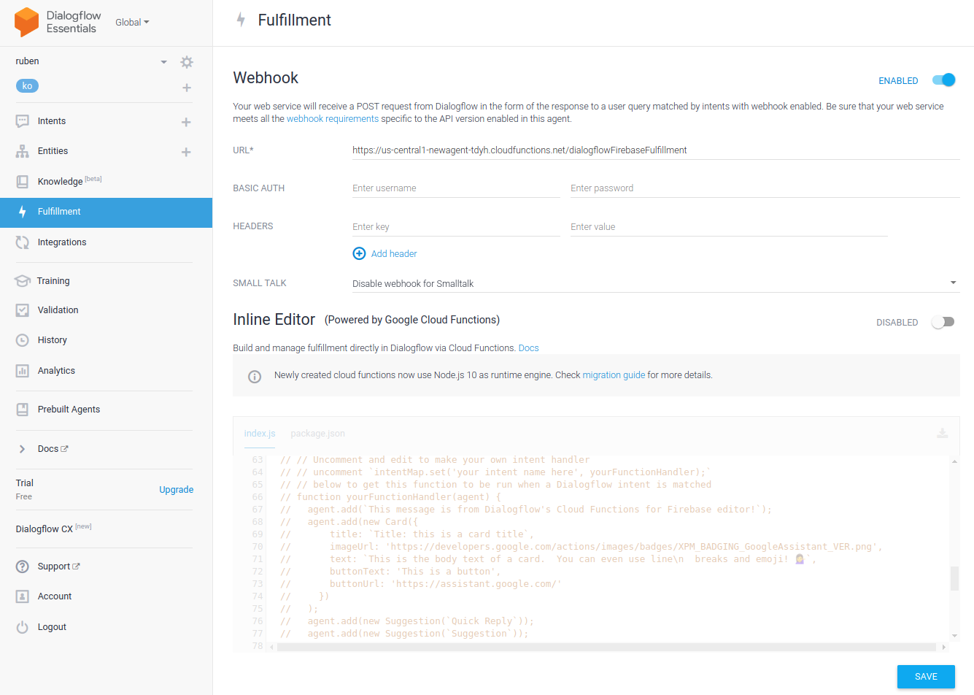Click Enter password field
The height and width of the screenshot is (695, 974).
pos(765,188)
